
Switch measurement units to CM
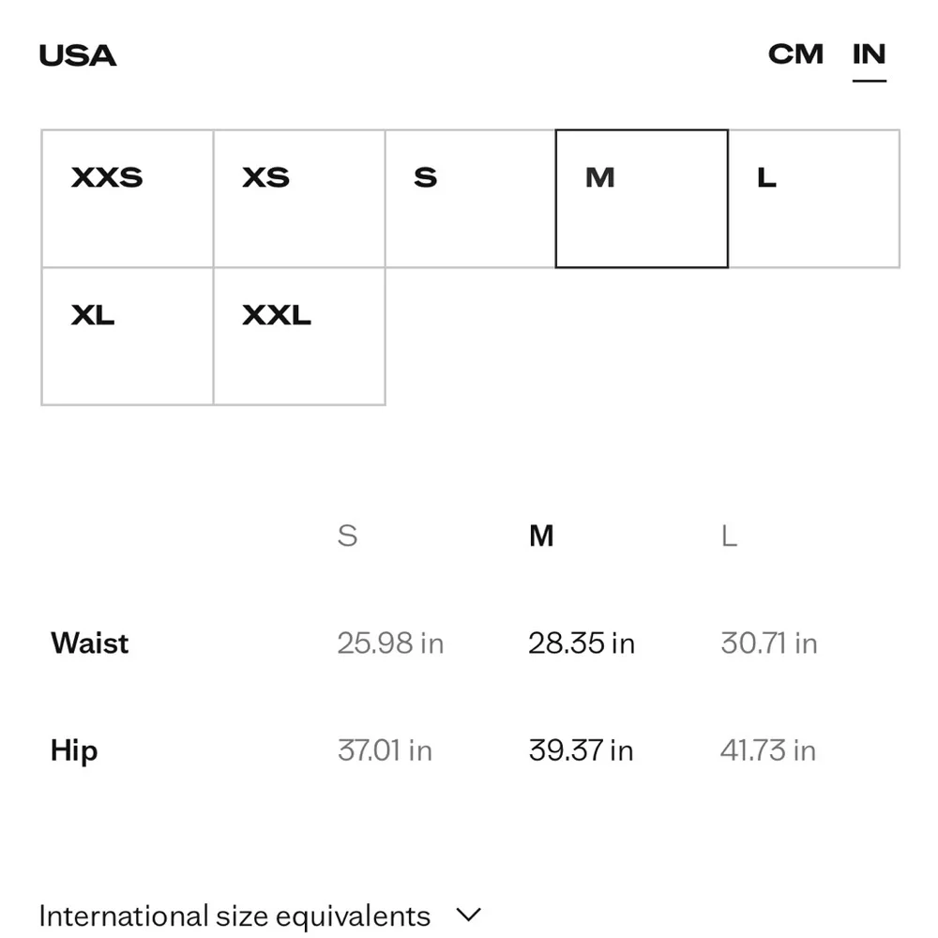click(x=795, y=54)
